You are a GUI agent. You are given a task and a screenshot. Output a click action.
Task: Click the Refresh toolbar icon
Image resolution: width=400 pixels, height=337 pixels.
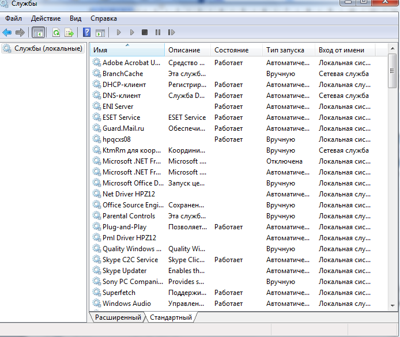tap(56, 32)
